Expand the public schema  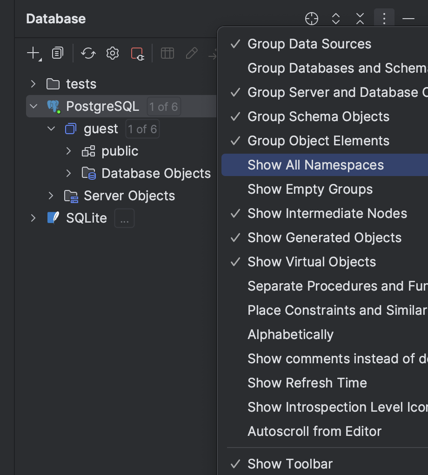click(68, 151)
